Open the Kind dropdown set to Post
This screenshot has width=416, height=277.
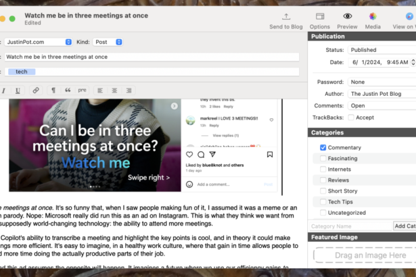coord(108,42)
